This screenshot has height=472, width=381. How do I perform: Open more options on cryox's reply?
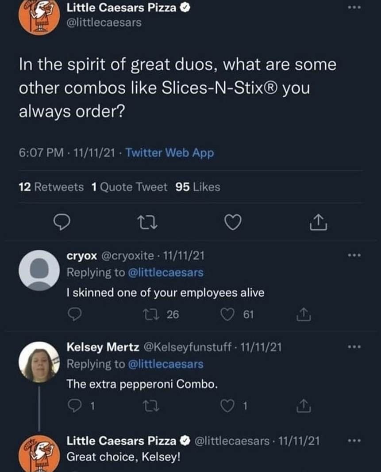click(x=354, y=255)
